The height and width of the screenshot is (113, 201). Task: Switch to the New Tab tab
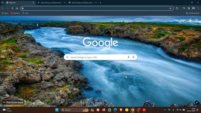pos(20,3)
